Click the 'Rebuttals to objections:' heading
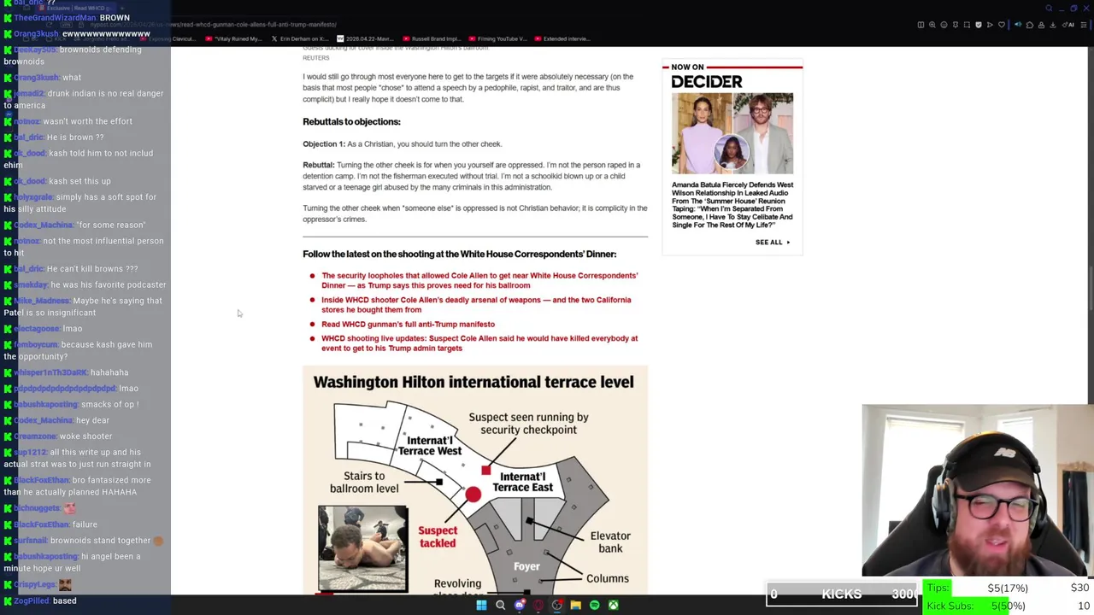 [351, 122]
